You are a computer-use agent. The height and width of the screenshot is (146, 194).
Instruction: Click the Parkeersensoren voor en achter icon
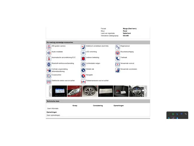pos(83,82)
